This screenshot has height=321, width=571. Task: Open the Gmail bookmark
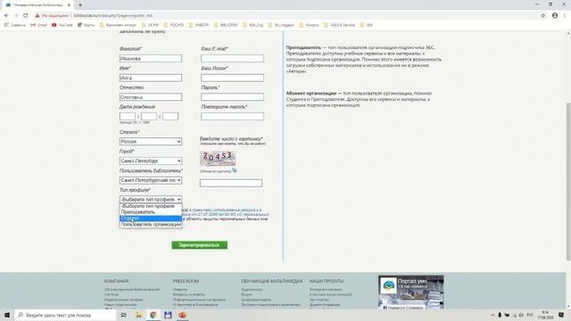[x=39, y=25]
